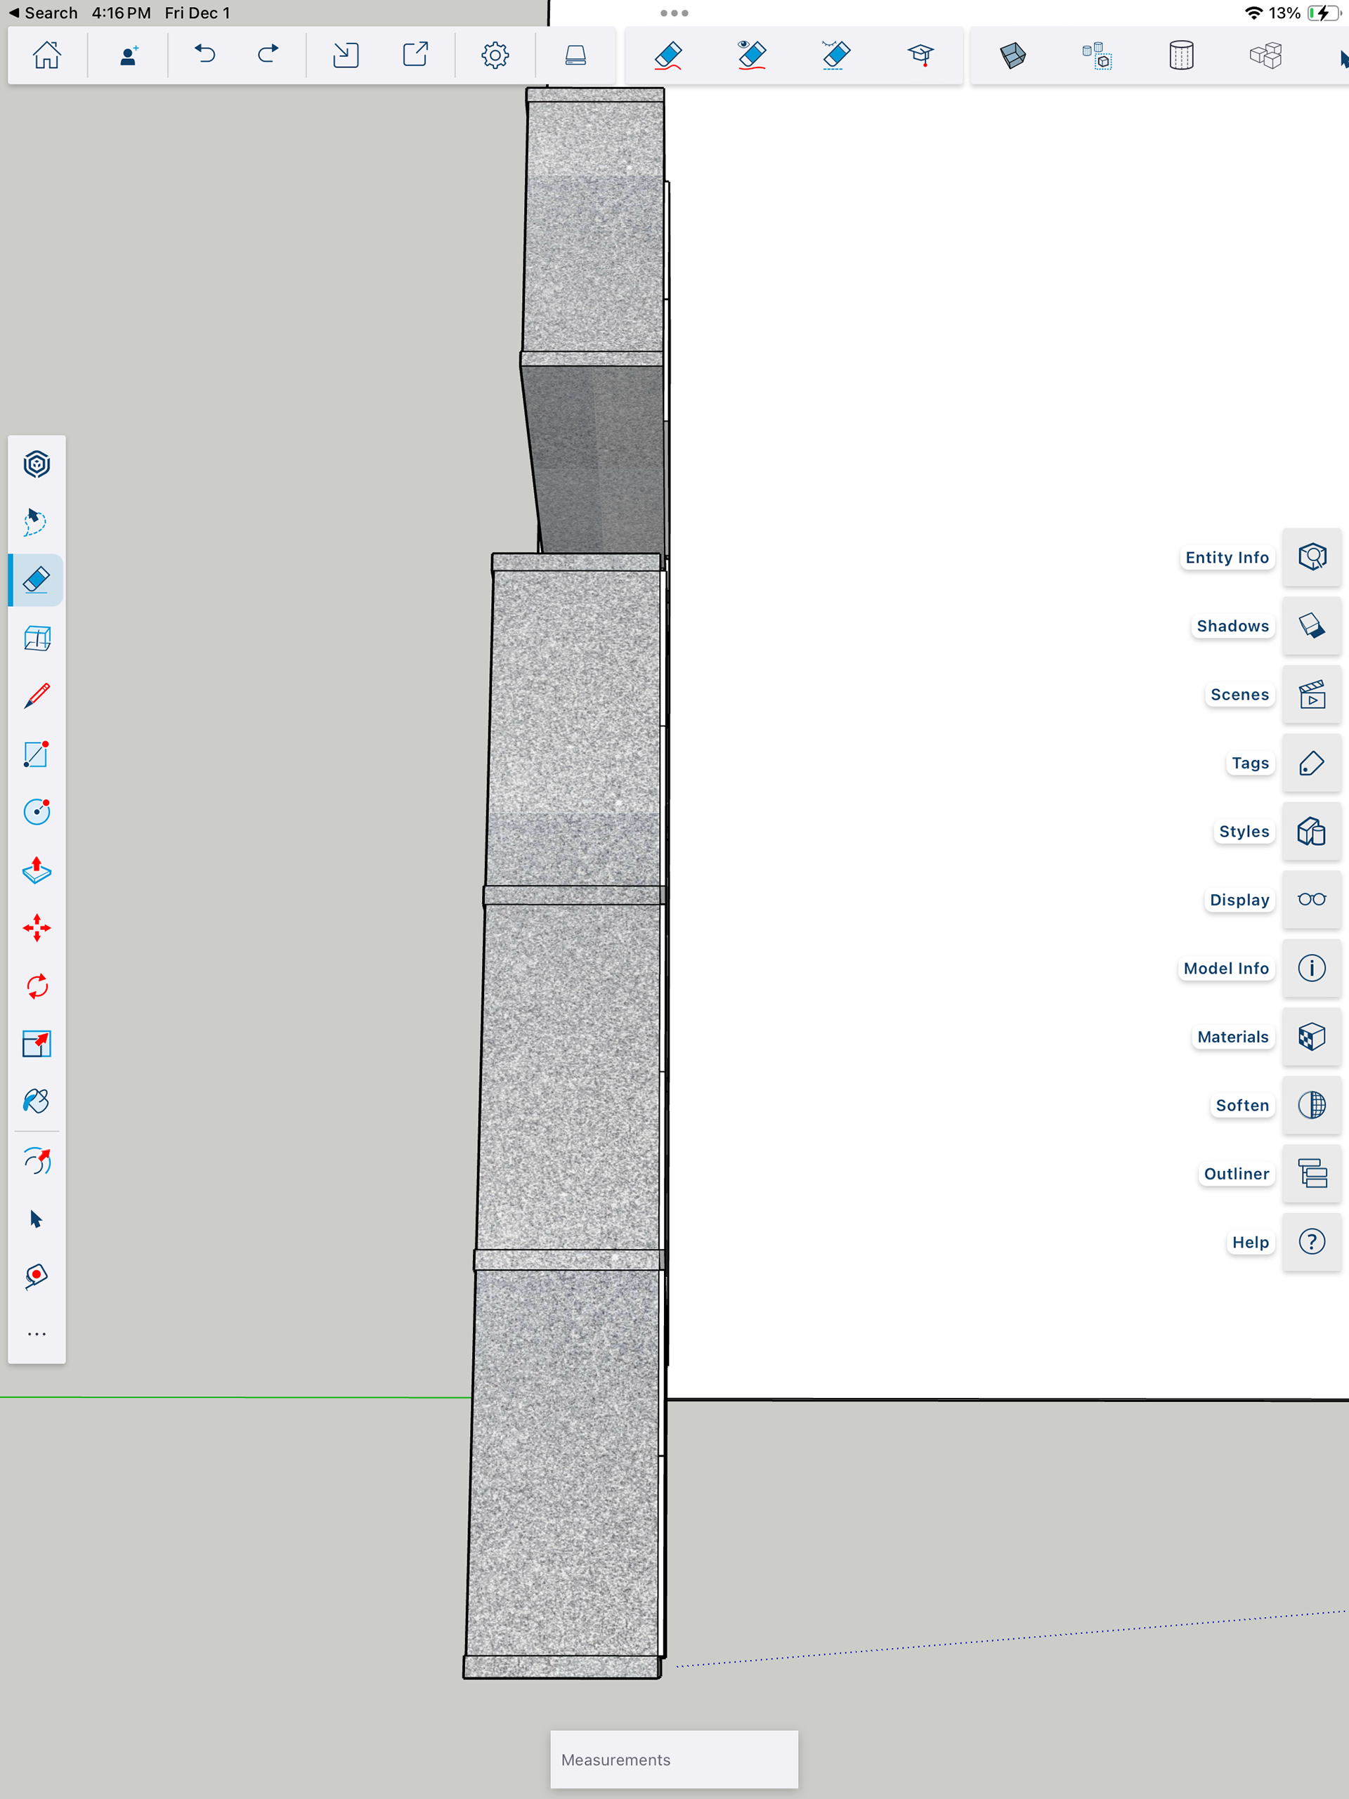Screen dimensions: 1349x1799
Task: Select the Rotate tool
Action: [x=37, y=986]
